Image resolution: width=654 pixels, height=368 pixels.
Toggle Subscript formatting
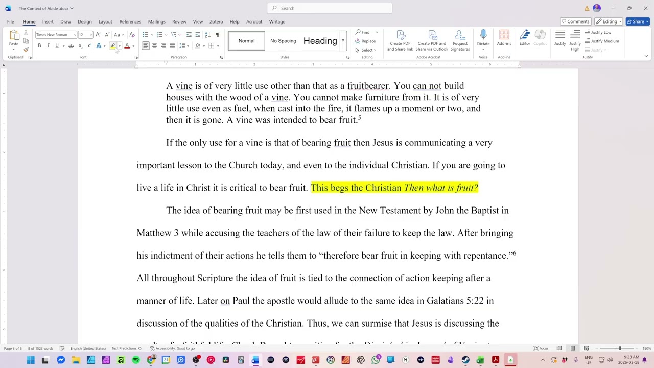pos(80,45)
